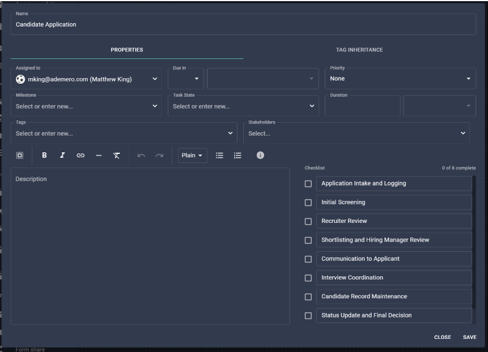488x352 pixels.
Task: Edit the Interview Coordination item text
Action: pyautogui.click(x=394, y=277)
